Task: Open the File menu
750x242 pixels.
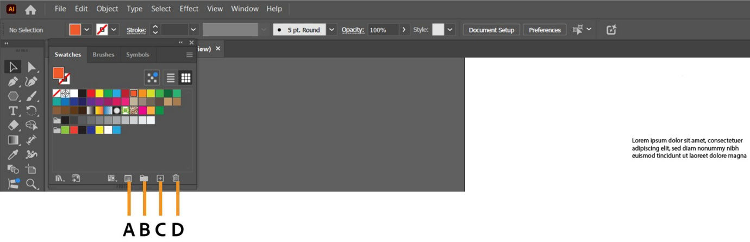Action: click(x=60, y=9)
